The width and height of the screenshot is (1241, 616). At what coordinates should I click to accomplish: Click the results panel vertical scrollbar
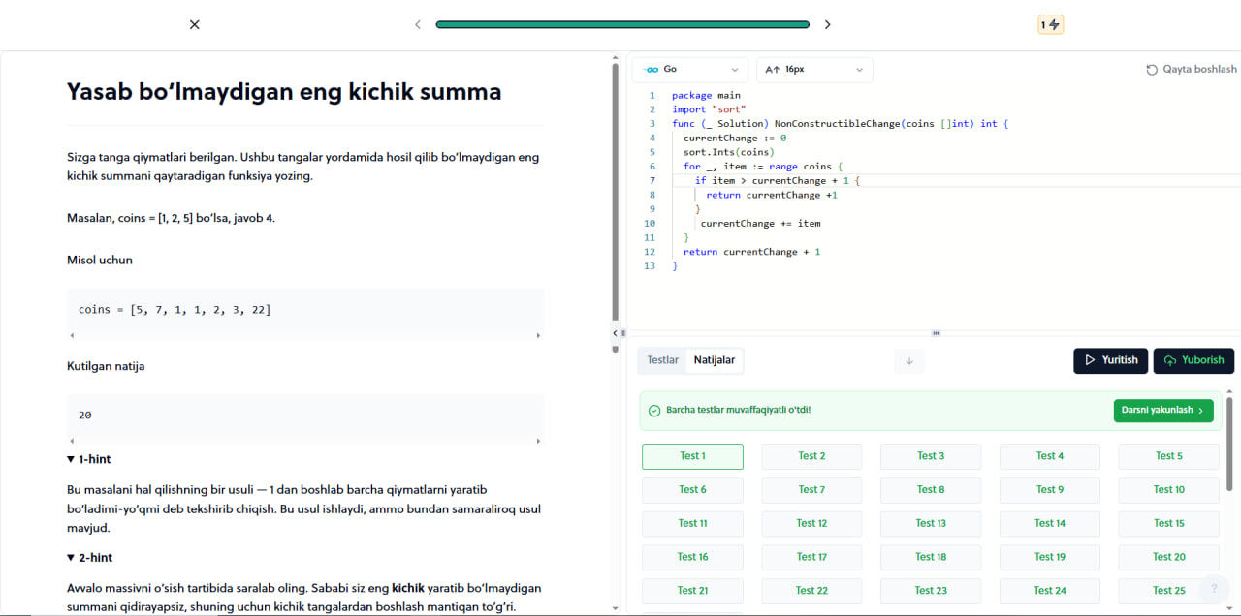(1230, 446)
